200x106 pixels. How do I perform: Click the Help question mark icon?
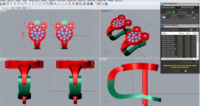tap(106, 4)
